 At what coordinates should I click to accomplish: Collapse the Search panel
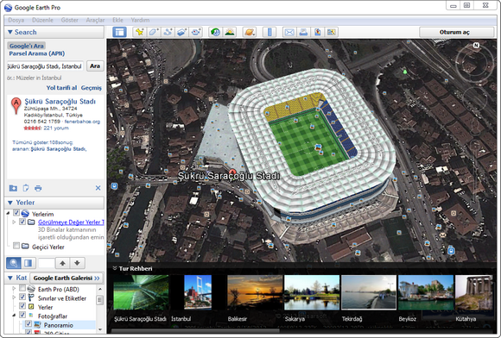(x=10, y=32)
